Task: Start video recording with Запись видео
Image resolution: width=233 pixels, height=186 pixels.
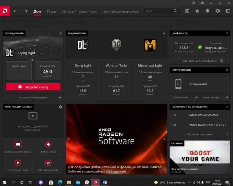Action: click(48, 145)
